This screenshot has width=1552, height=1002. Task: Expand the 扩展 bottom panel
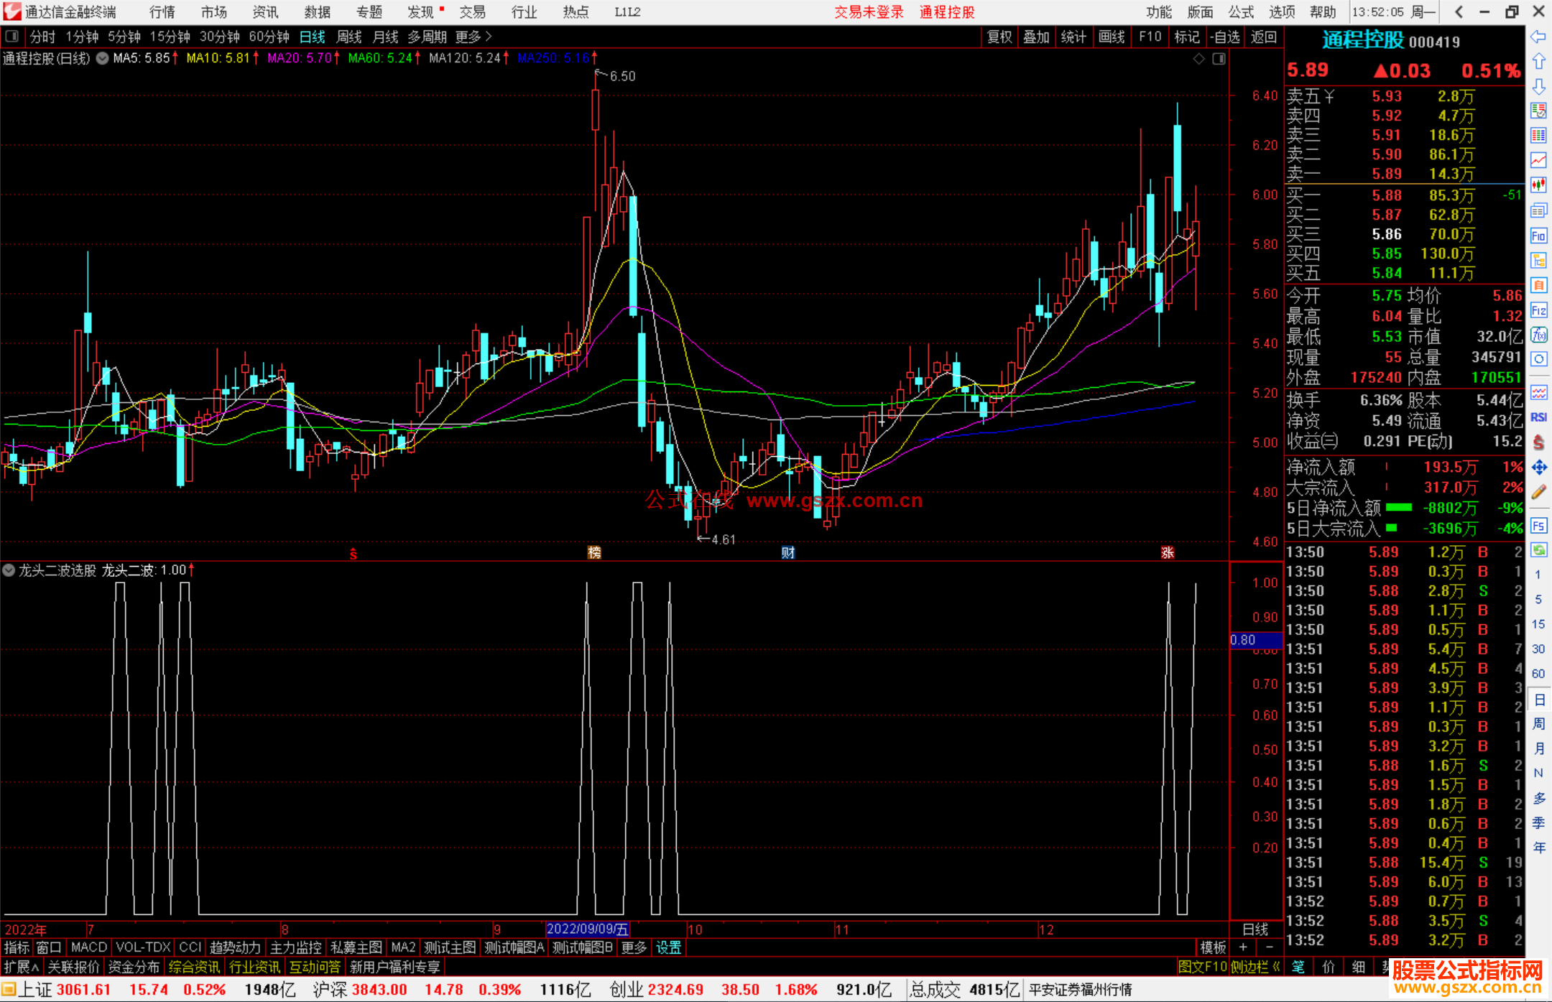22,967
